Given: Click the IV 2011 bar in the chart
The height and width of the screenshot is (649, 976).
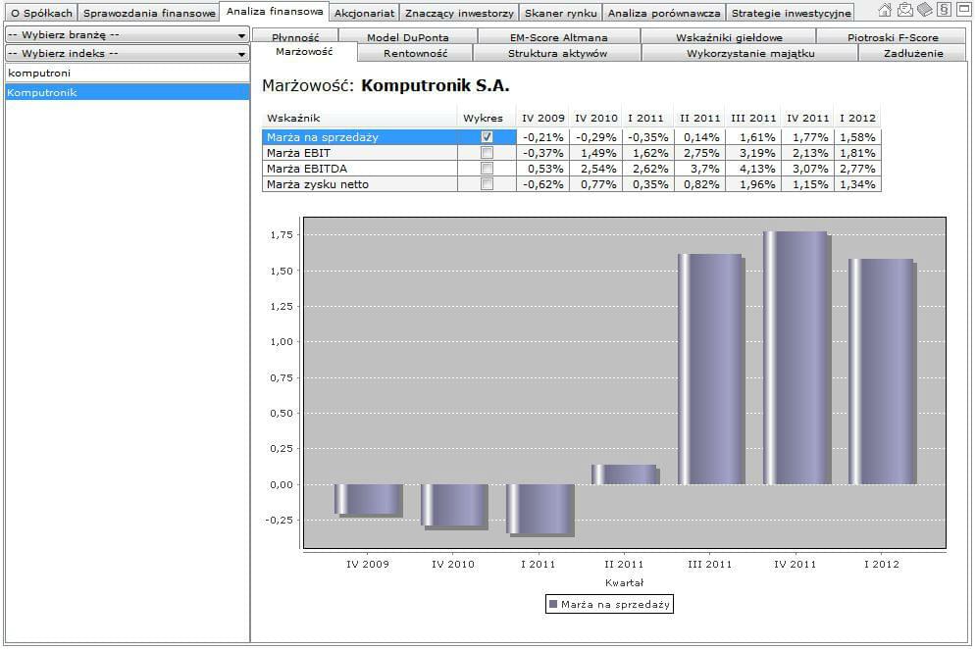Looking at the screenshot, I should [x=796, y=358].
